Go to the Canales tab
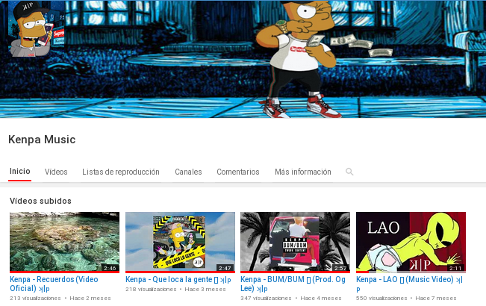Image resolution: width=486 pixels, height=306 pixels. [x=188, y=172]
